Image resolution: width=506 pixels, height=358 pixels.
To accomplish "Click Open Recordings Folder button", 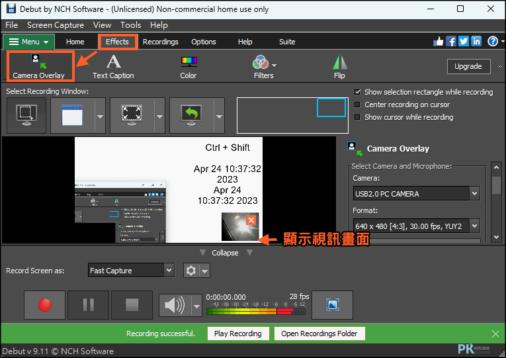I will click(x=319, y=334).
